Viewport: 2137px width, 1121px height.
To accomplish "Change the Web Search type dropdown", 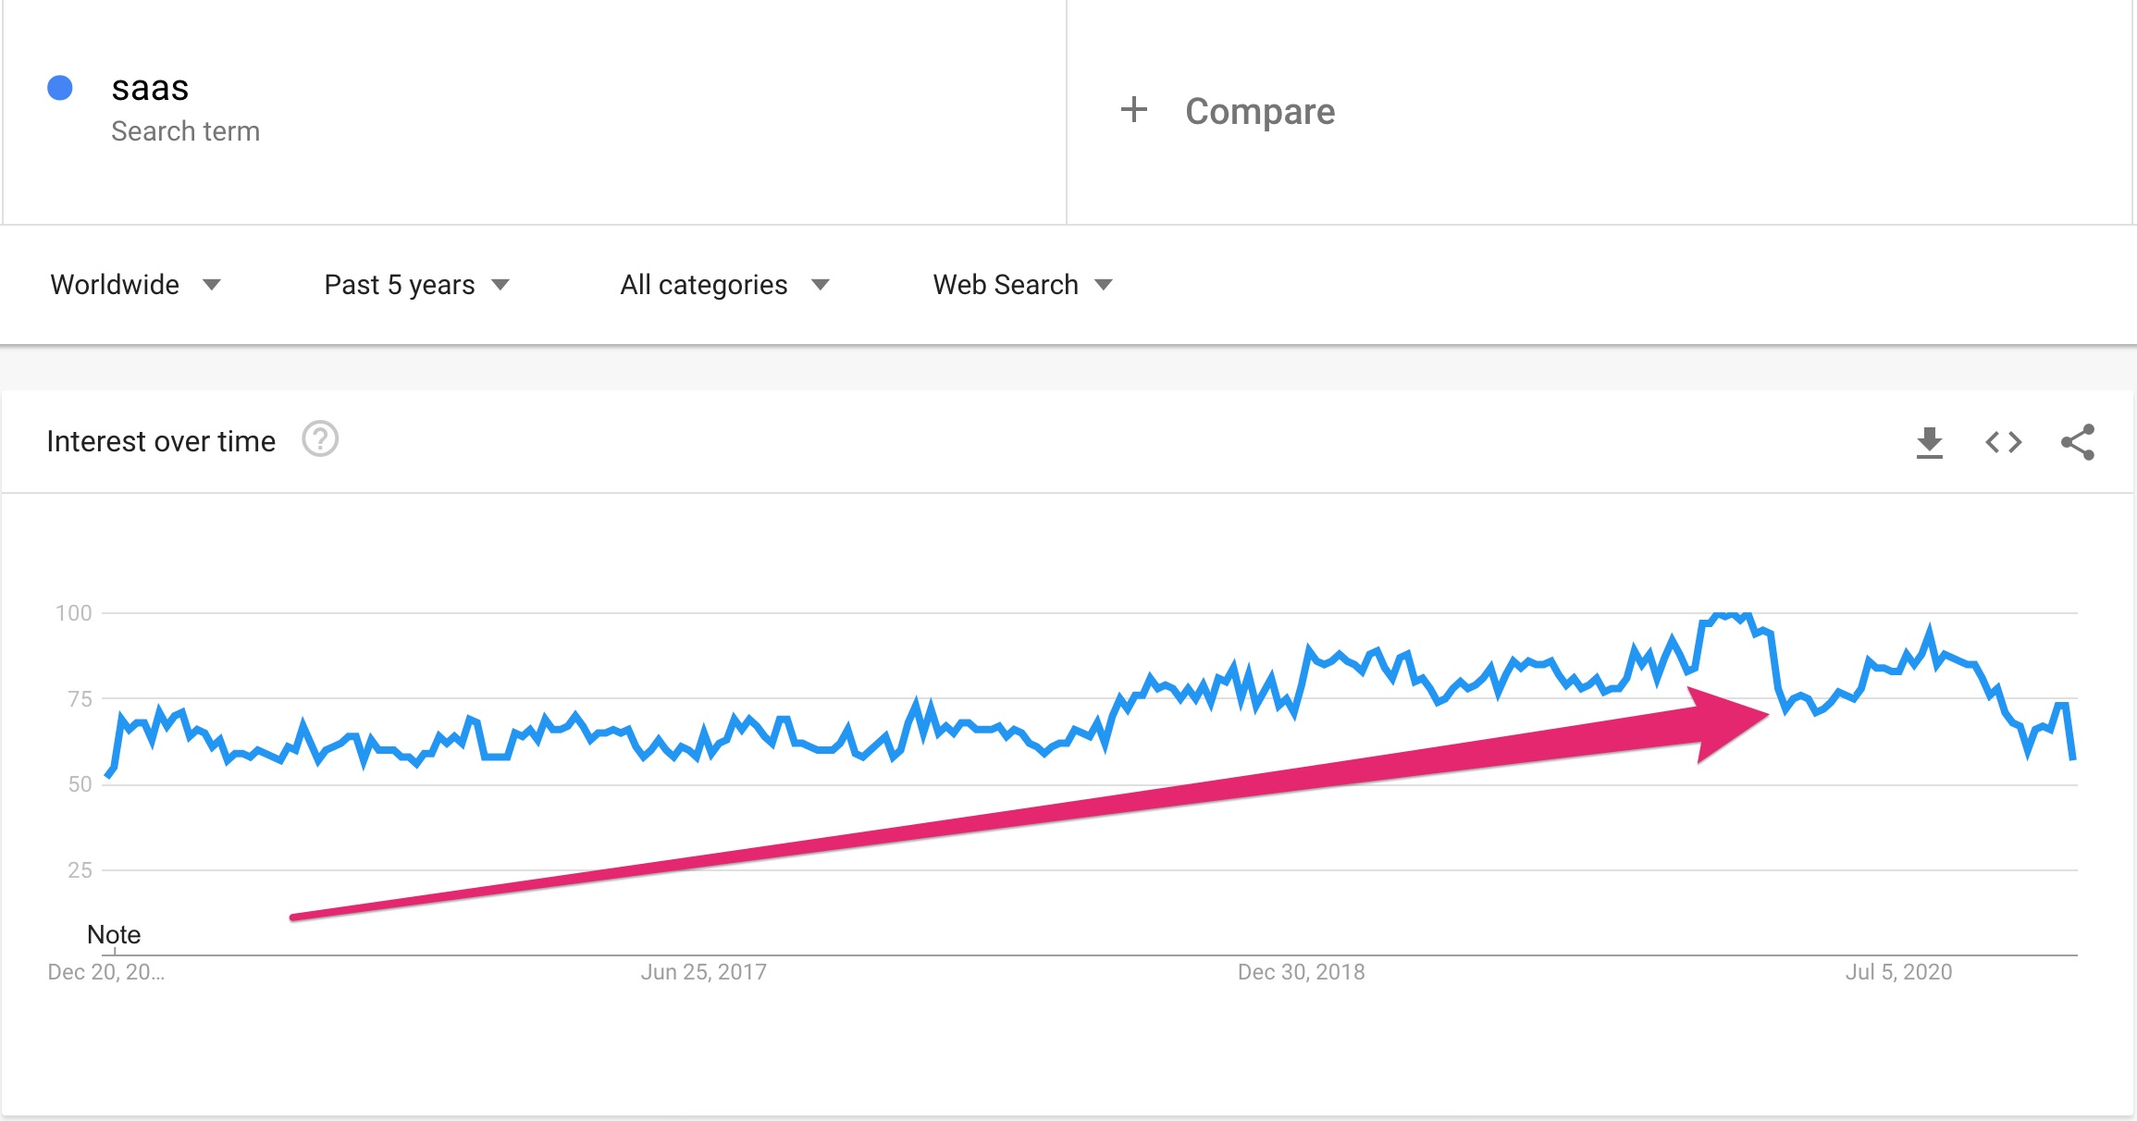I will pyautogui.click(x=1022, y=285).
